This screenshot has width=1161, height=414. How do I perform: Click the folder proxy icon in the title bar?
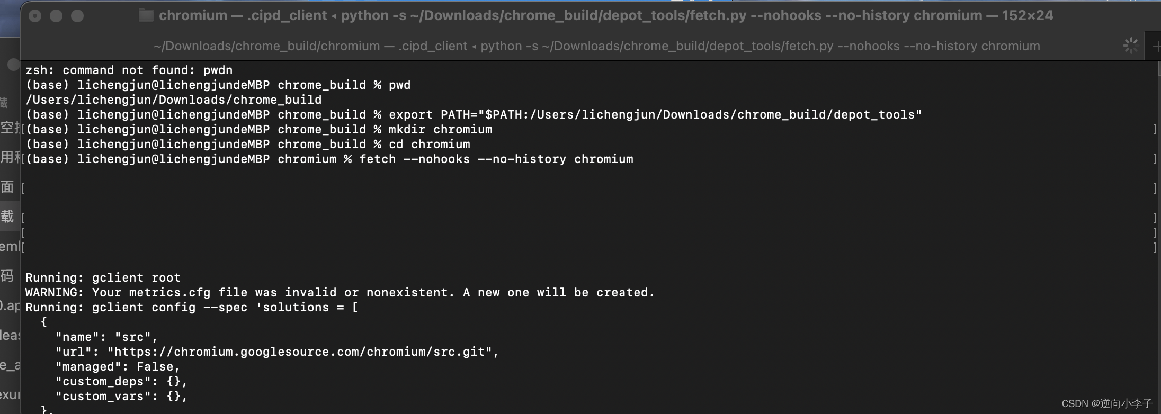tap(146, 15)
